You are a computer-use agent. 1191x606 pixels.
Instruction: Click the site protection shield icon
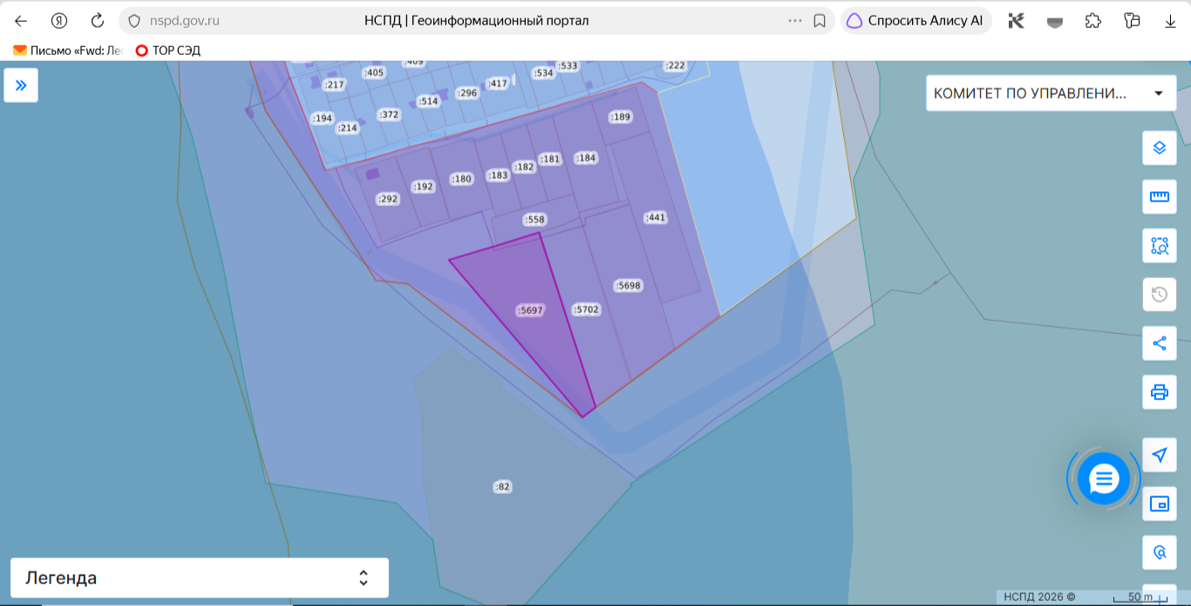tap(133, 21)
